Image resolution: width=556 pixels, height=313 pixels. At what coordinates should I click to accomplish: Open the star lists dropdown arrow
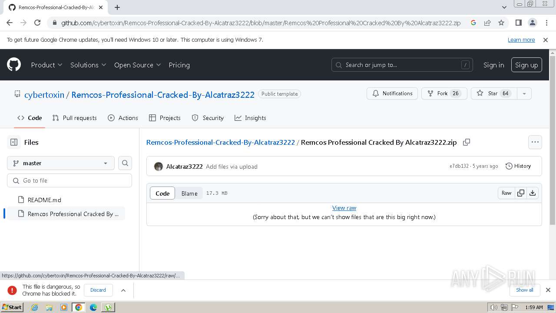pyautogui.click(x=524, y=93)
